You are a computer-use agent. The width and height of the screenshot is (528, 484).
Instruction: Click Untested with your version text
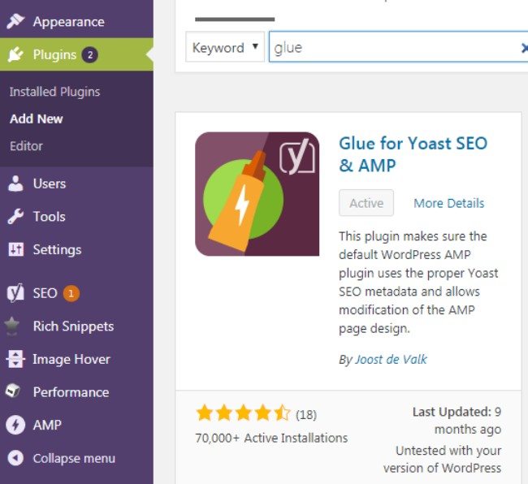443,460
